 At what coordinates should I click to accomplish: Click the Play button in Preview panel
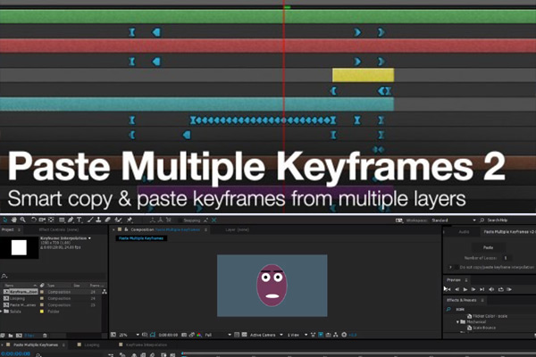click(465, 289)
